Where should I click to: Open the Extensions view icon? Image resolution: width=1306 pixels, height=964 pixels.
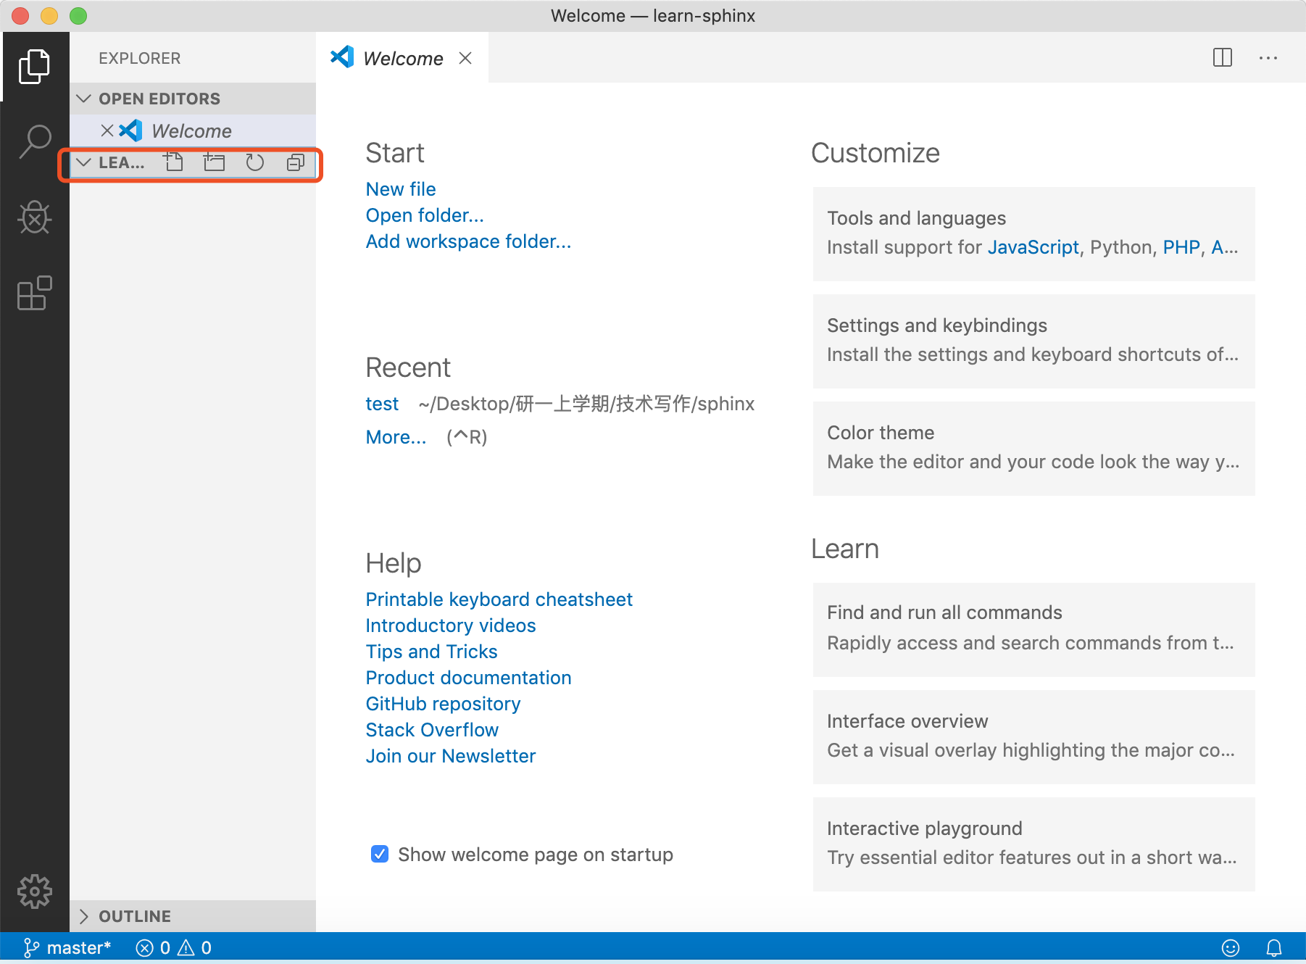point(34,294)
